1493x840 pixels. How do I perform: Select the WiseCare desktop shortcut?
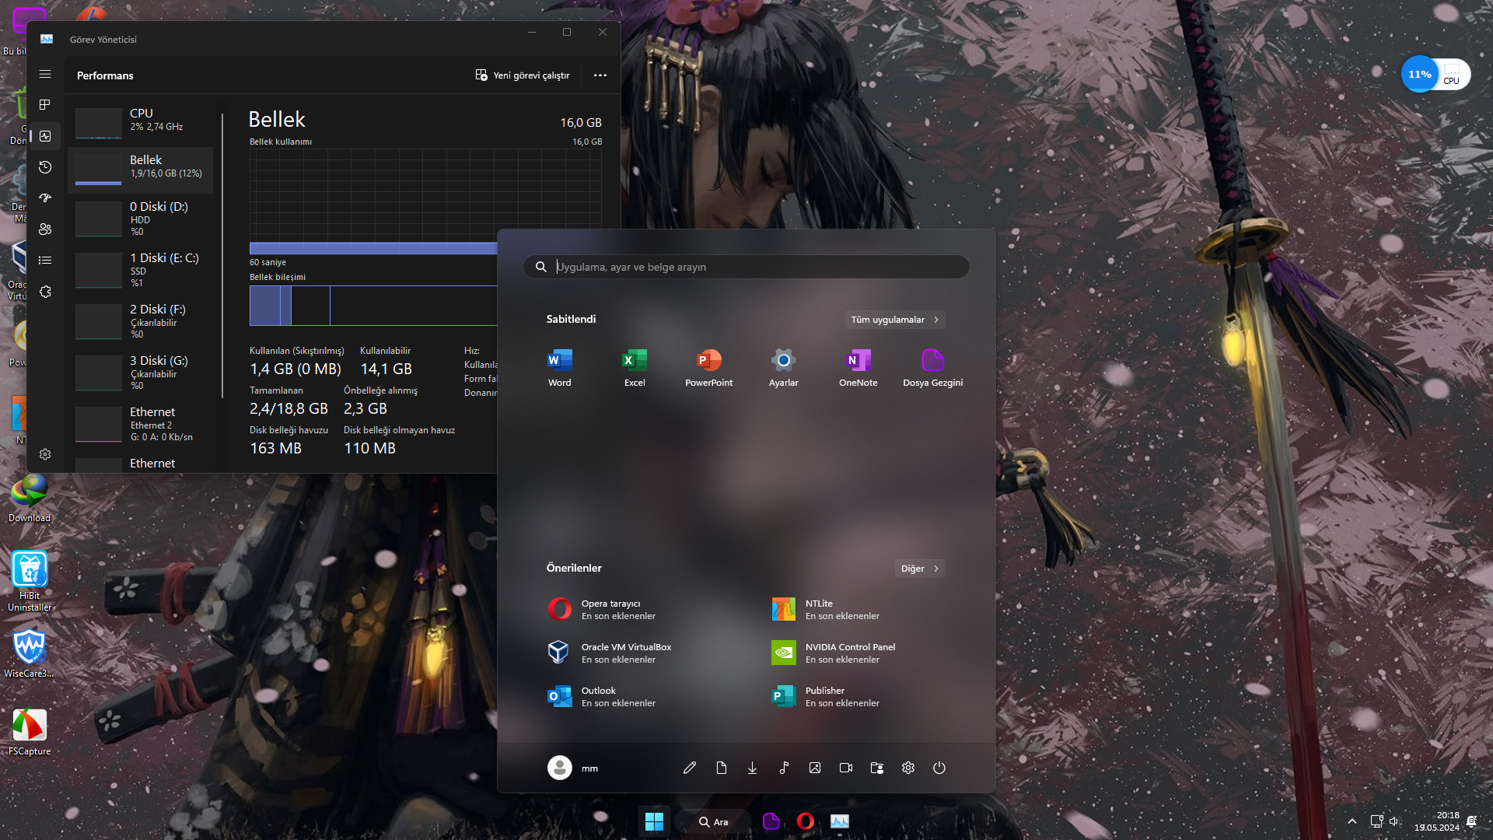(x=30, y=653)
